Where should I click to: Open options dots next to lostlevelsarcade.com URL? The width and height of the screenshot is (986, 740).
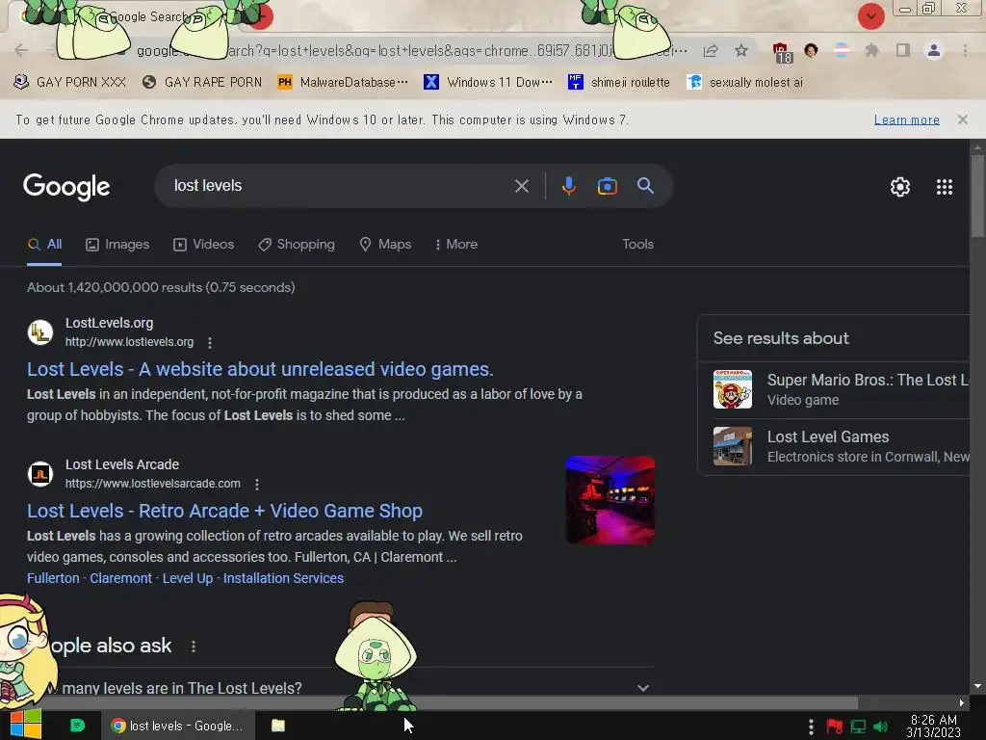coord(256,484)
